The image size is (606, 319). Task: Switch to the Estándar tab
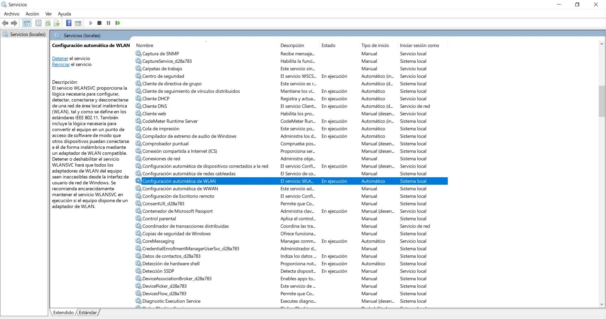[x=88, y=312]
